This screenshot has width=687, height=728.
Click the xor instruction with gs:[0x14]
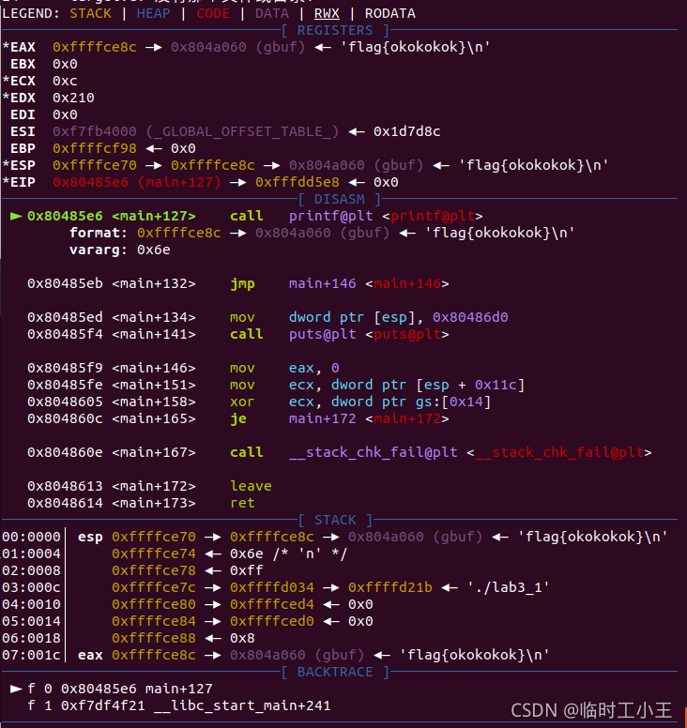point(360,402)
